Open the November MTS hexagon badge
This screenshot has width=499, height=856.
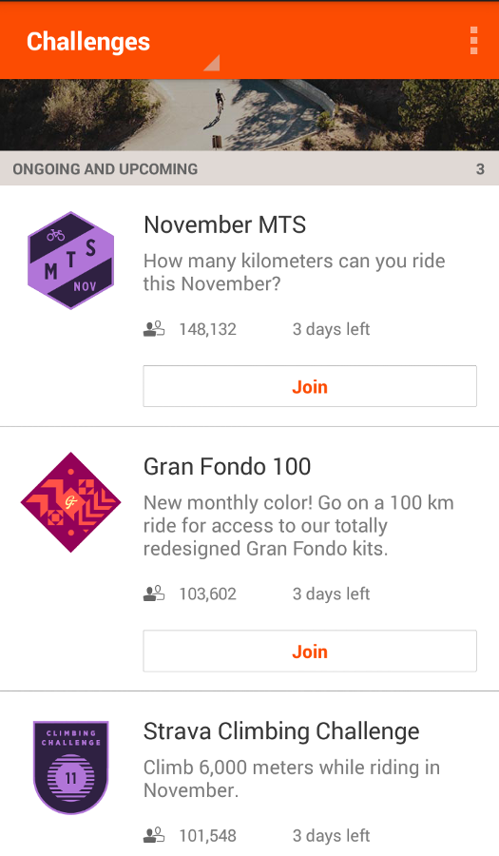point(71,260)
